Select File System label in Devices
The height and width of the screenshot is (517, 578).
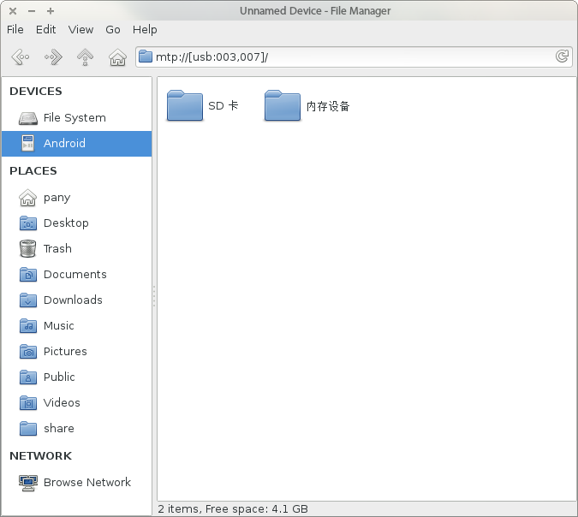pos(74,118)
